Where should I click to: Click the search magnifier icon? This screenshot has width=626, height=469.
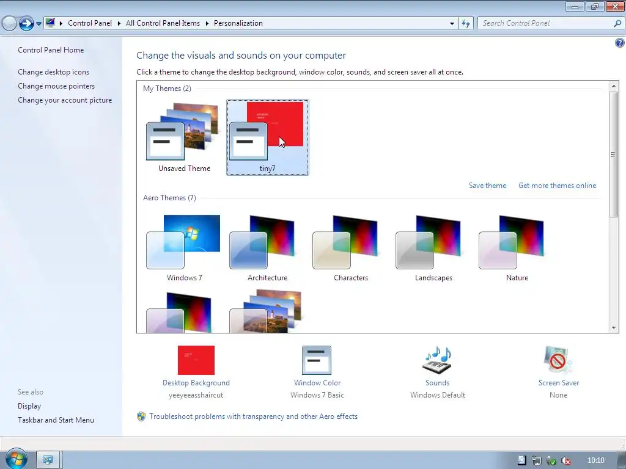pyautogui.click(x=617, y=24)
